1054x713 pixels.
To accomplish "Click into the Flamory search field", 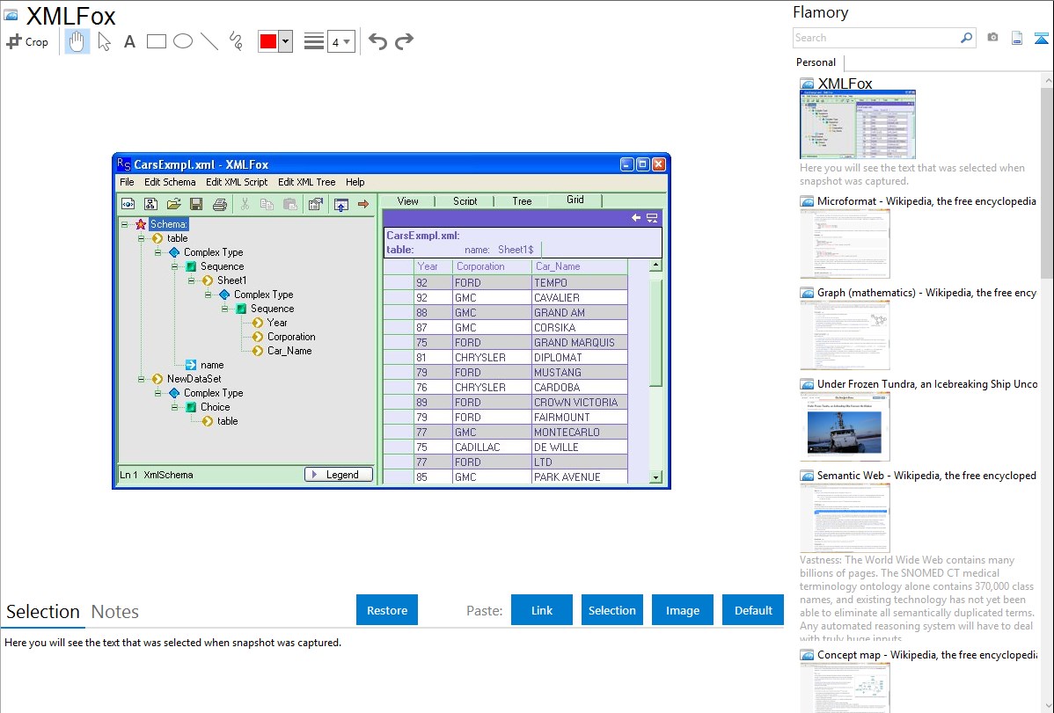I will pyautogui.click(x=875, y=38).
